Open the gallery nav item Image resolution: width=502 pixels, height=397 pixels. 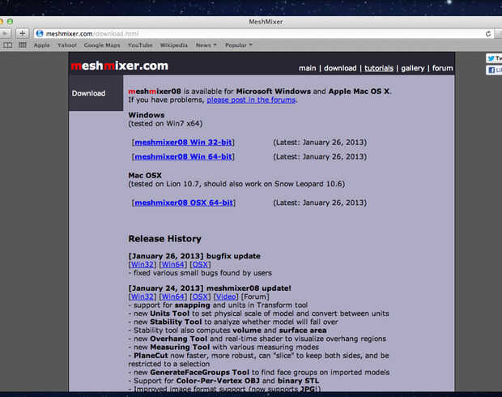click(x=413, y=68)
